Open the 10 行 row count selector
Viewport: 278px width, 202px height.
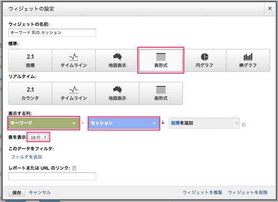(38, 137)
